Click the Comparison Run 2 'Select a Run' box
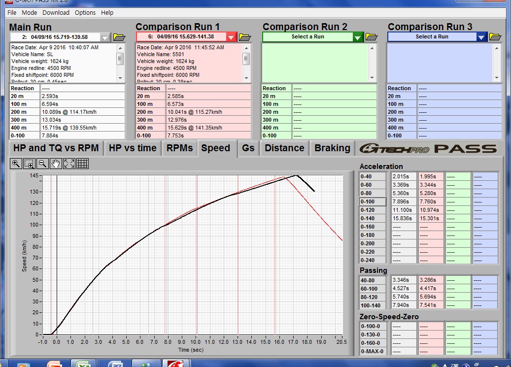Viewport: 511px width, 367px height. [x=308, y=37]
